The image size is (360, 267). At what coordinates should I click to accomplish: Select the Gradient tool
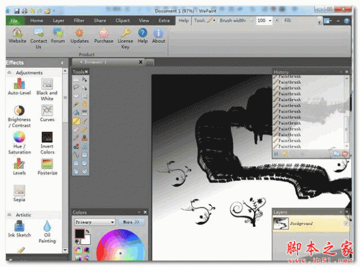[x=85, y=113]
